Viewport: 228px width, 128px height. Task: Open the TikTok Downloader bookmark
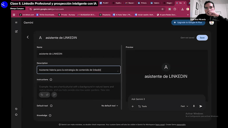(46, 15)
